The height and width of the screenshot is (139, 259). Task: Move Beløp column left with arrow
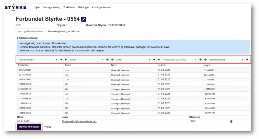66,60
